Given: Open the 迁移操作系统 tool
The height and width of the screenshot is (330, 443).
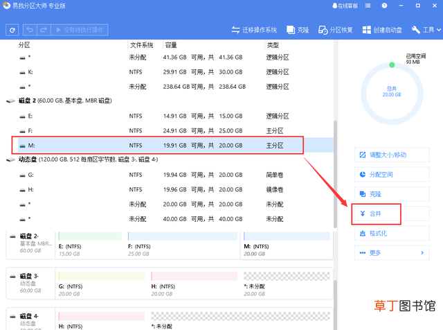Looking at the screenshot, I should [254, 30].
